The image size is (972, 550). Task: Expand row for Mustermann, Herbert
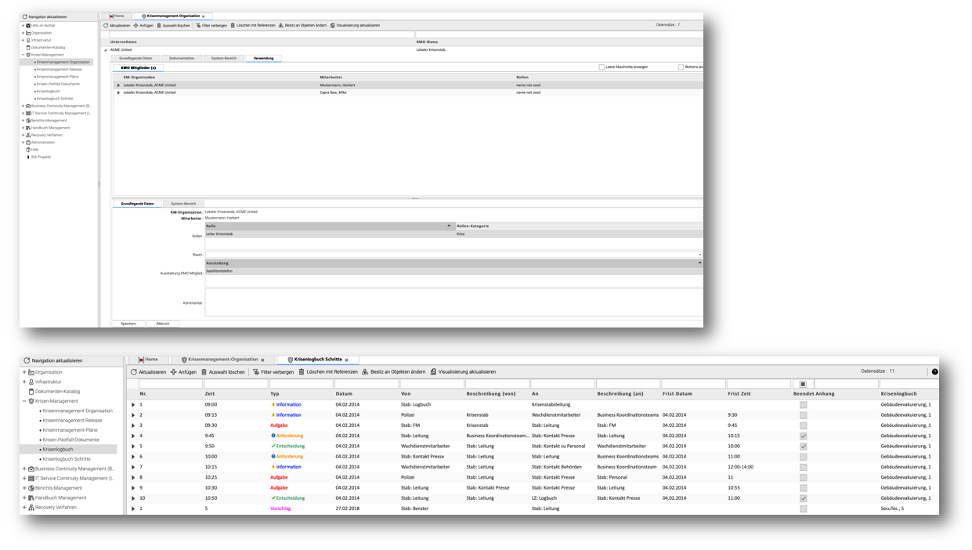119,85
